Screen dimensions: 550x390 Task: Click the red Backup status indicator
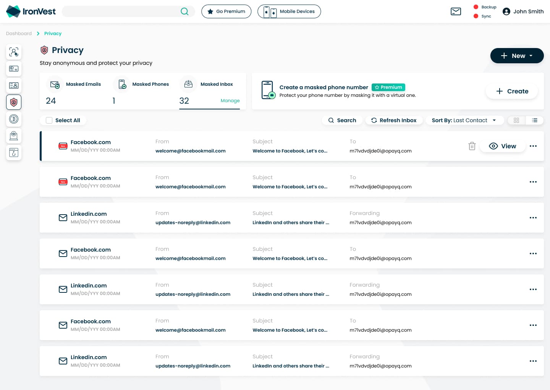tap(476, 7)
